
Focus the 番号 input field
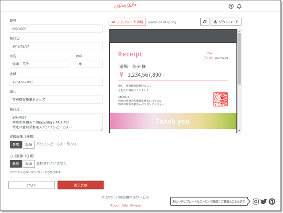(56, 29)
